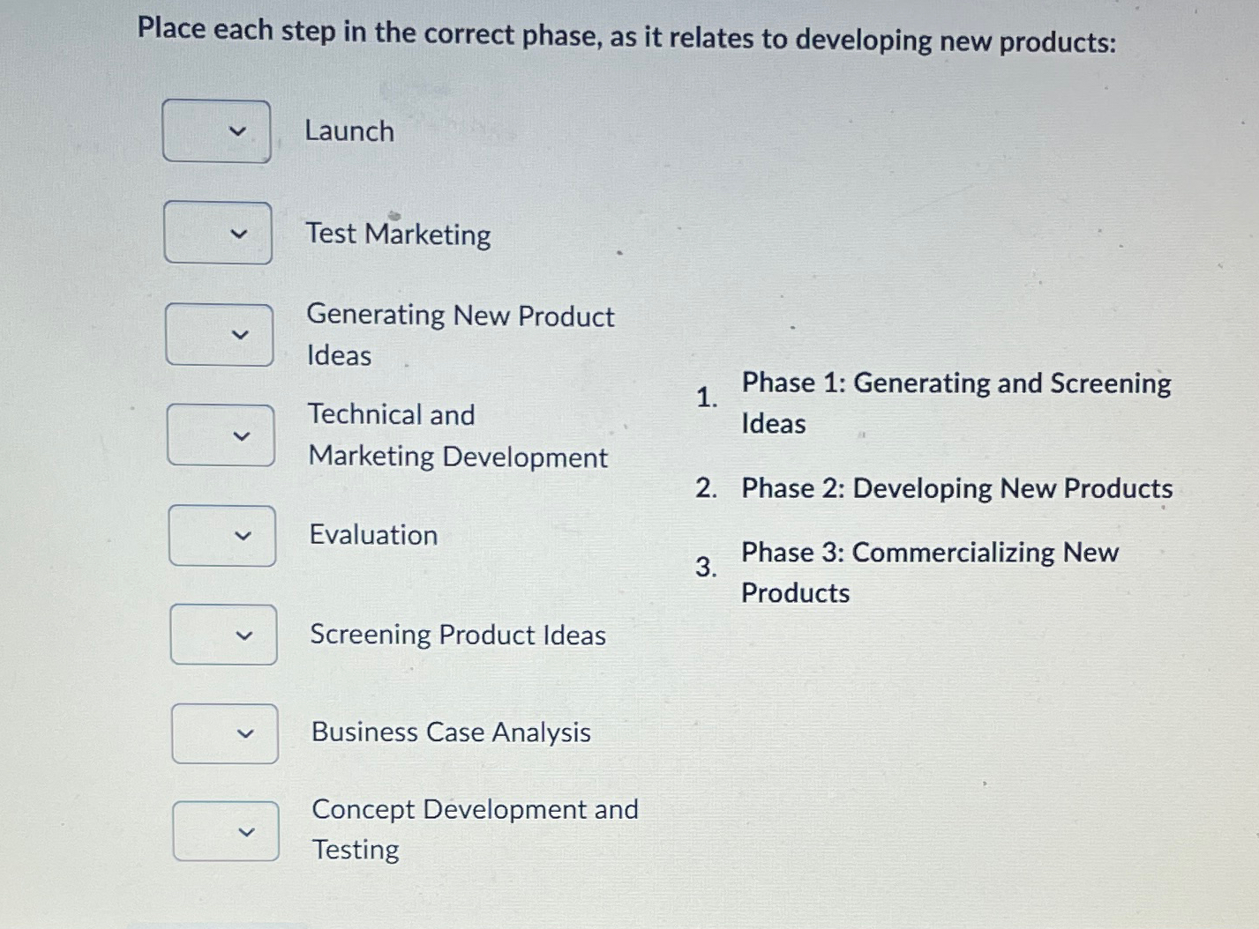Click the Evaluation step label
Screen dimensions: 1259x929
[x=373, y=535]
